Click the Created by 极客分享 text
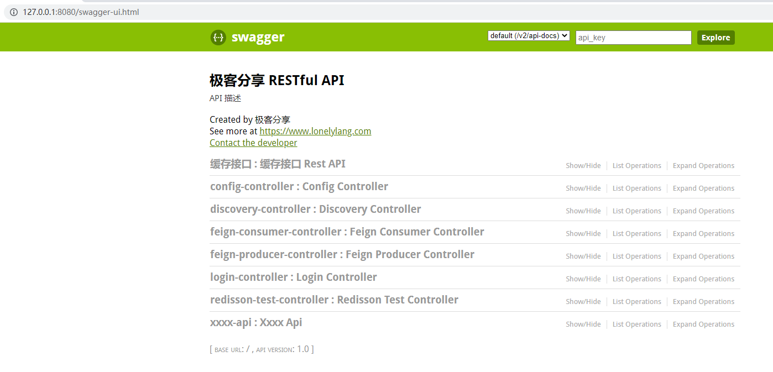This screenshot has width=773, height=372. [x=250, y=119]
